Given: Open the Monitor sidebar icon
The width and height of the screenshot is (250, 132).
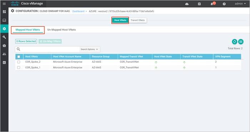Looking at the screenshot, I should click(x=4, y=20).
